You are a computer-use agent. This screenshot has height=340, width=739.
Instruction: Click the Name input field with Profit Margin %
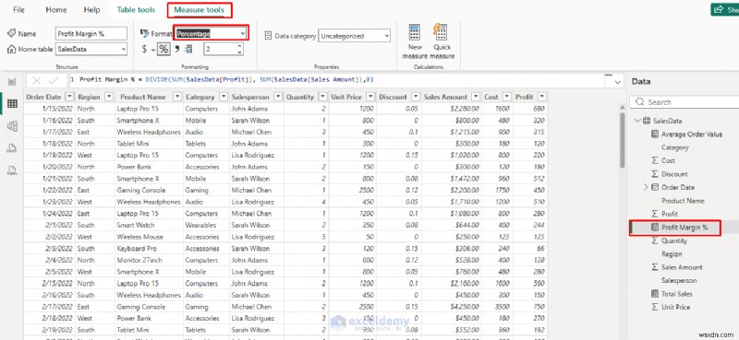pyautogui.click(x=91, y=33)
